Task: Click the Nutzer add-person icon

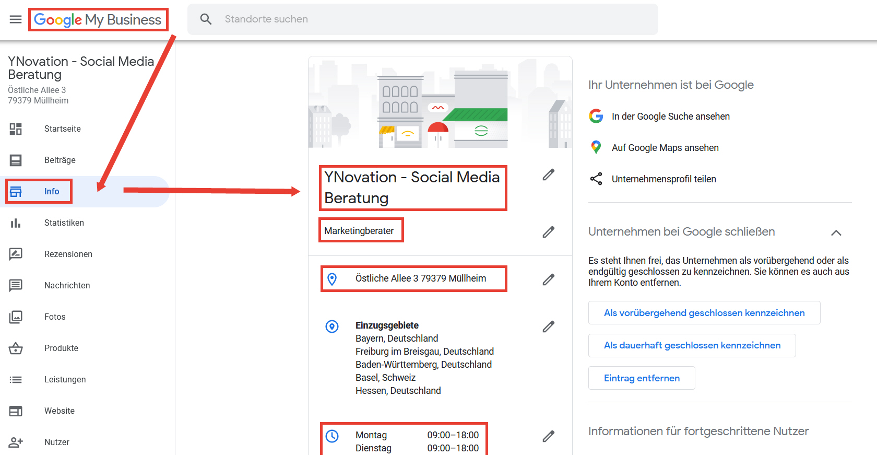Action: tap(16, 442)
